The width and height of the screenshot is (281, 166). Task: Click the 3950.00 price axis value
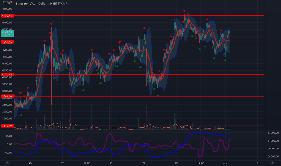(7, 84)
